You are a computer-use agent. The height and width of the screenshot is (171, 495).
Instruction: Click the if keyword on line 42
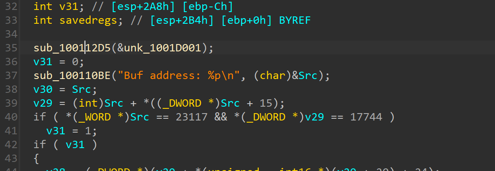(x=40, y=145)
